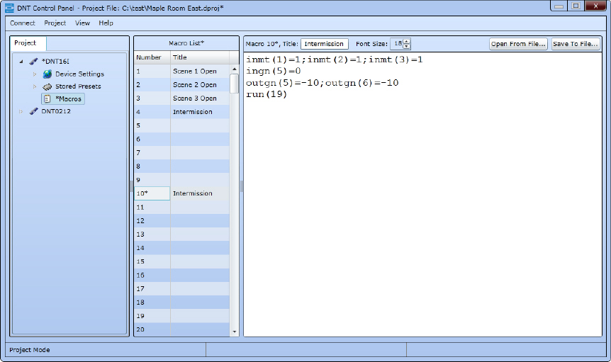Click the macro line 'run(19)'
This screenshot has width=611, height=362.
pos(267,95)
